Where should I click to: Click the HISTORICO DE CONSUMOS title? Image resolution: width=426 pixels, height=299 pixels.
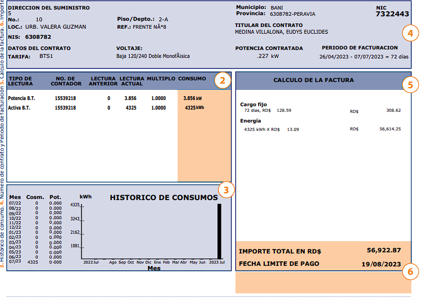164,197
